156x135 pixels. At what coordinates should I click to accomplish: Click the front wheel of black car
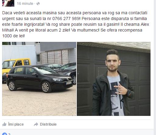point(46,87)
